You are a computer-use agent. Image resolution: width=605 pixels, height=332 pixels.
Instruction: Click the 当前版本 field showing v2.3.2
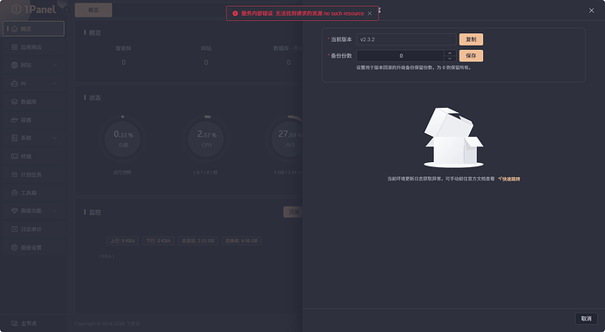click(x=406, y=39)
